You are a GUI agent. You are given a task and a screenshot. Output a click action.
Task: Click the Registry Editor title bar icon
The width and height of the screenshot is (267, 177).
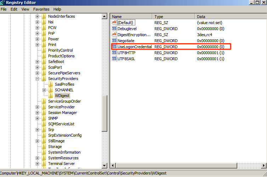[x=3, y=3]
